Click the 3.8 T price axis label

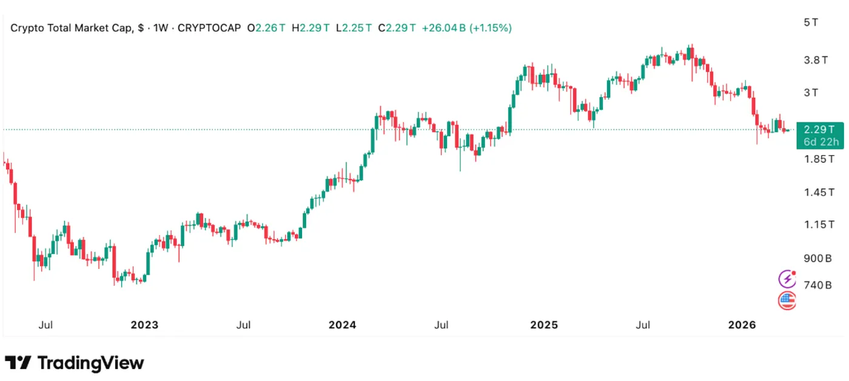coord(816,60)
